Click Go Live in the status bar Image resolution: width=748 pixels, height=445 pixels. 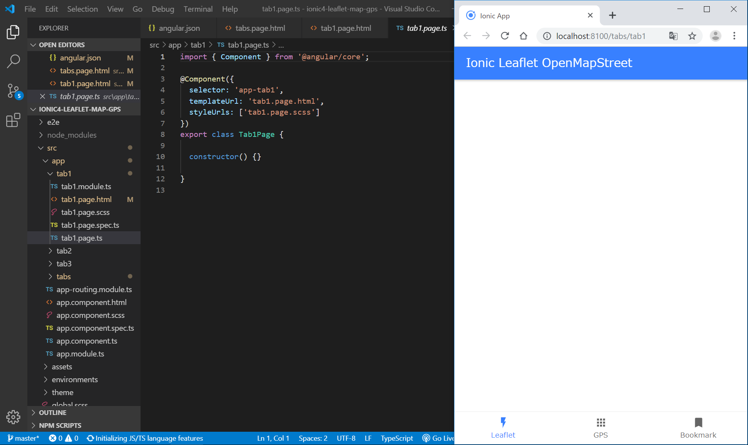pyautogui.click(x=439, y=438)
